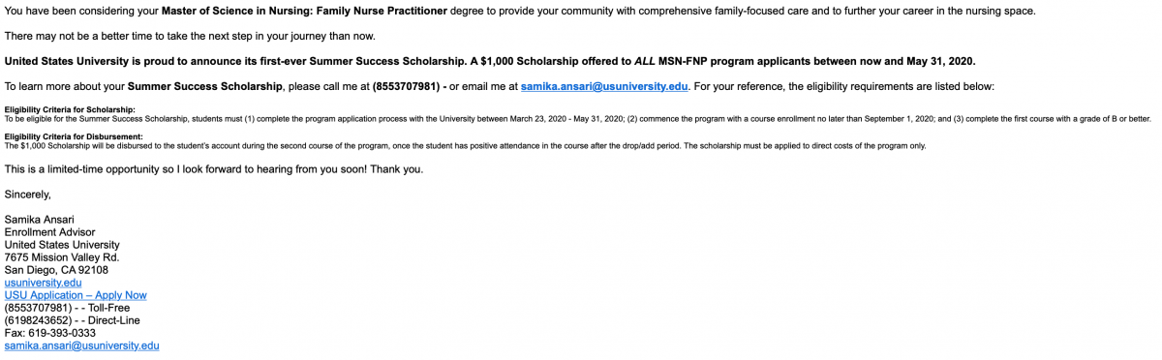Click the samika.ansari email link below the fax number

tap(81, 345)
